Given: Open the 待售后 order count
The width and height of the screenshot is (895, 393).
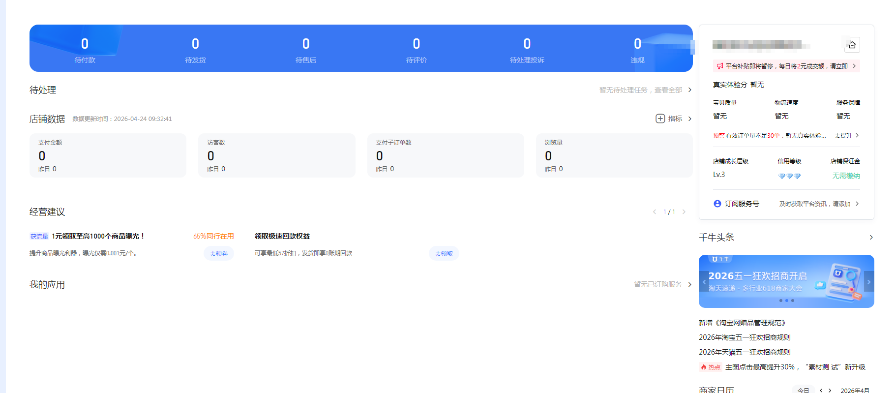Looking at the screenshot, I should pos(306,50).
